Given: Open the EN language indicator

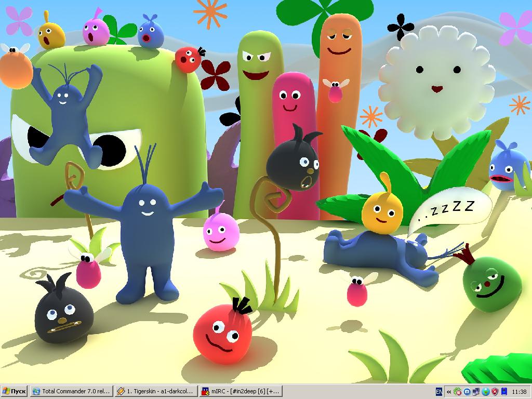Looking at the screenshot, I should click(x=438, y=392).
